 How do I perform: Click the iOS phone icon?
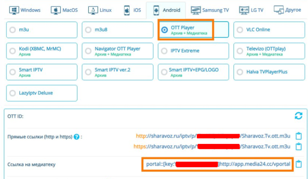127,10
